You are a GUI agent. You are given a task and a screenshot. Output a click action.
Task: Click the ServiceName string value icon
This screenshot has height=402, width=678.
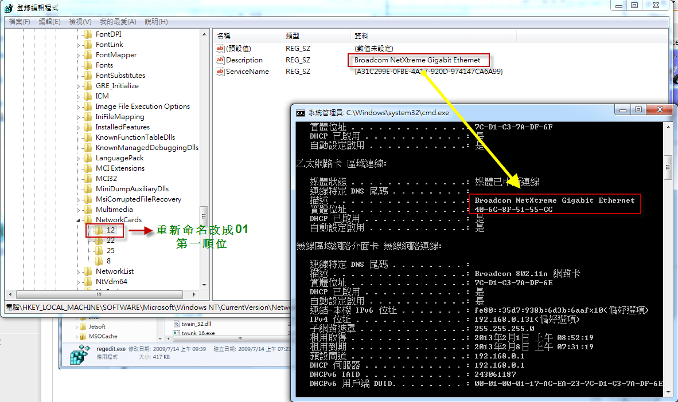tap(220, 72)
